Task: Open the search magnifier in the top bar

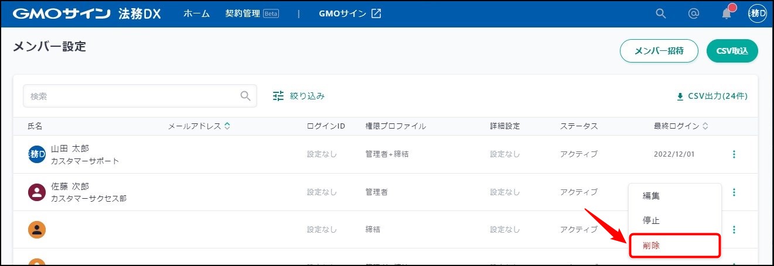Action: (661, 14)
